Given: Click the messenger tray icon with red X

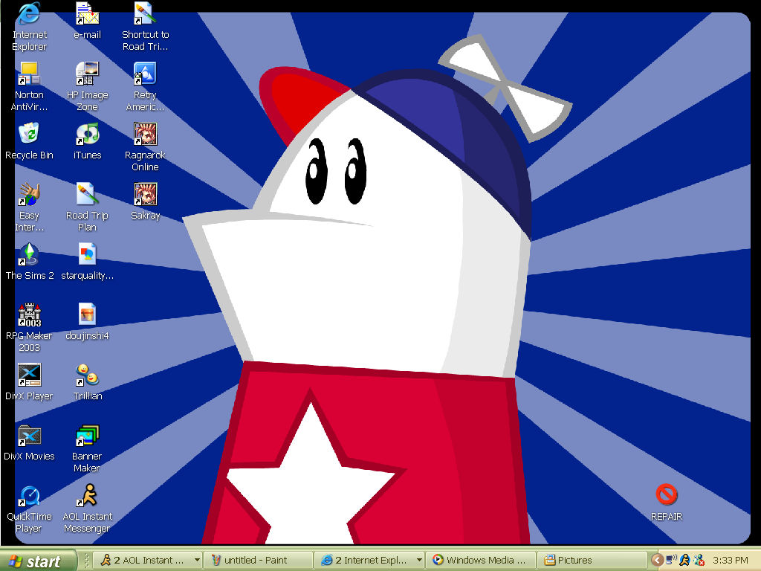Looking at the screenshot, I should [699, 560].
